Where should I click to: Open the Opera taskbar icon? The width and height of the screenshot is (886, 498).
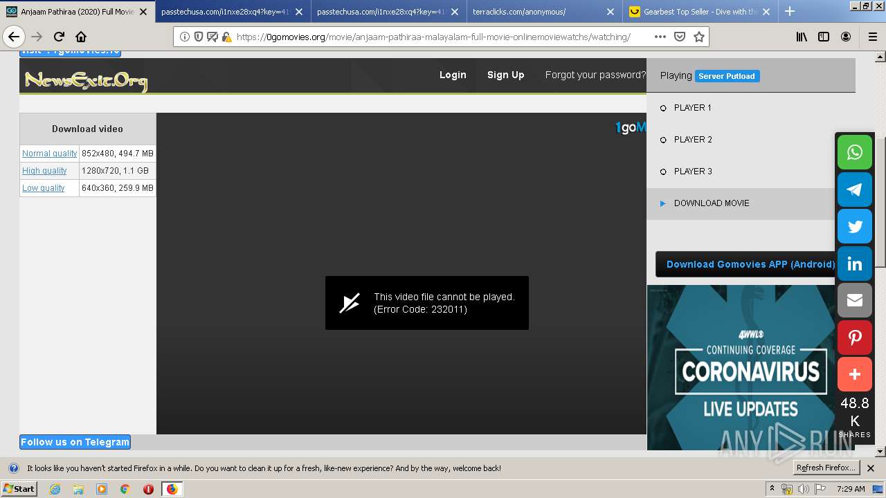coord(148,489)
